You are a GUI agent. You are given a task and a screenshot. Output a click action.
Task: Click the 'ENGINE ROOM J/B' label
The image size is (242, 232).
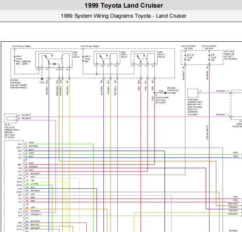click(15, 81)
